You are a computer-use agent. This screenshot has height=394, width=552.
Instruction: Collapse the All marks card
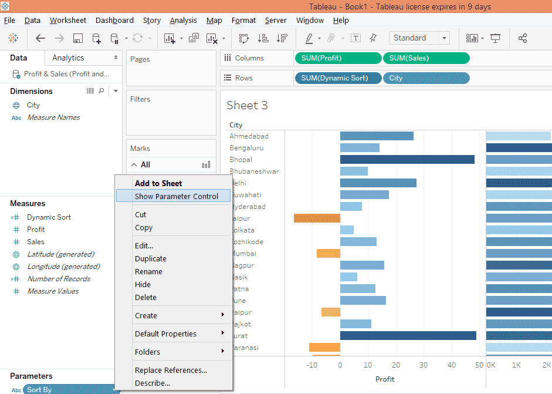(134, 165)
